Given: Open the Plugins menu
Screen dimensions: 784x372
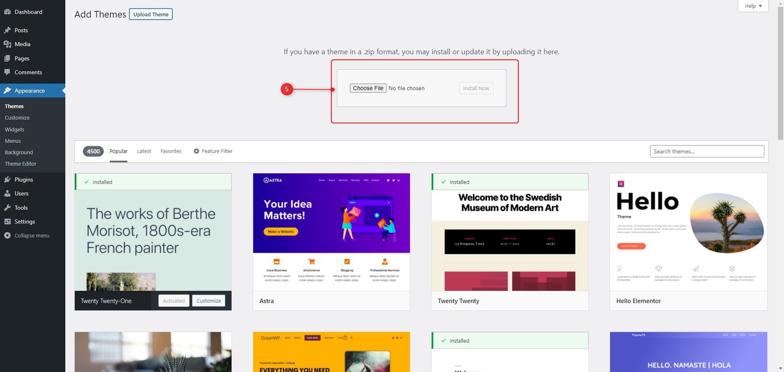Looking at the screenshot, I should tap(32, 180).
